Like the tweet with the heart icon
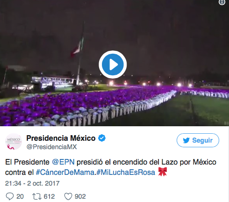 pos(68,196)
